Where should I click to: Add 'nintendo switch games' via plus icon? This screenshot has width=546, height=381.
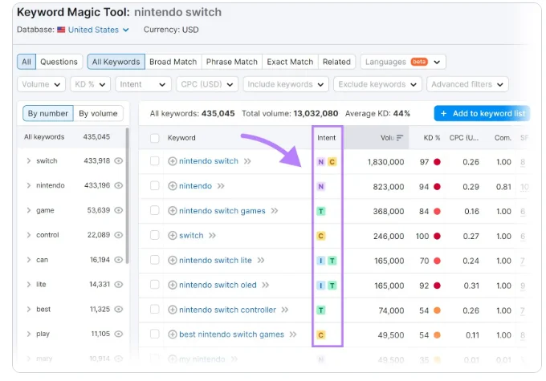point(173,211)
